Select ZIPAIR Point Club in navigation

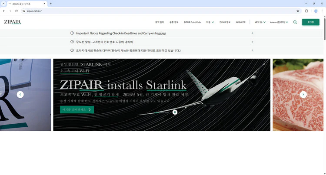[192, 22]
